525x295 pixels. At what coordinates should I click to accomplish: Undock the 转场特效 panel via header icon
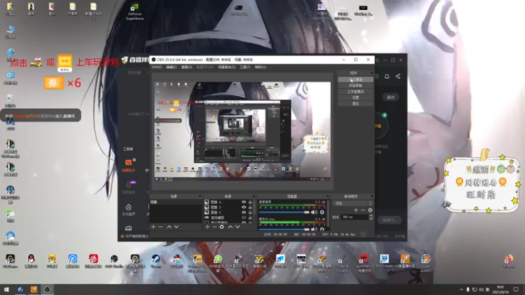(x=371, y=196)
